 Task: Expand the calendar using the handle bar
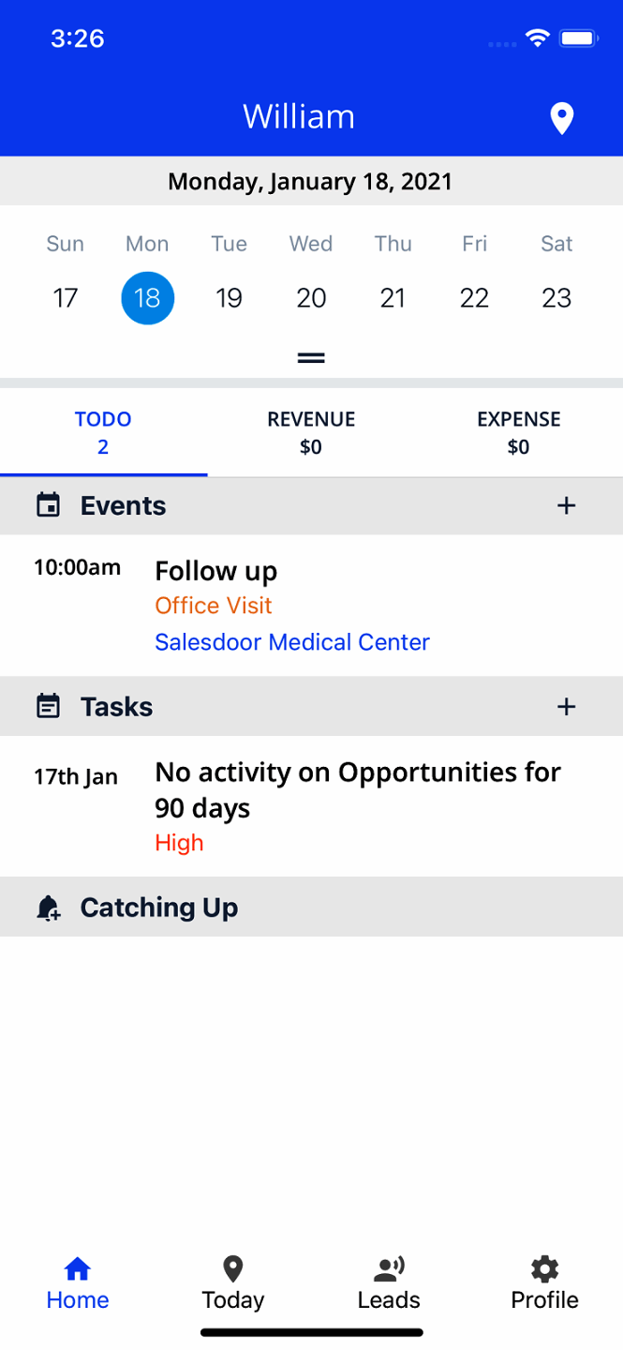pyautogui.click(x=311, y=357)
